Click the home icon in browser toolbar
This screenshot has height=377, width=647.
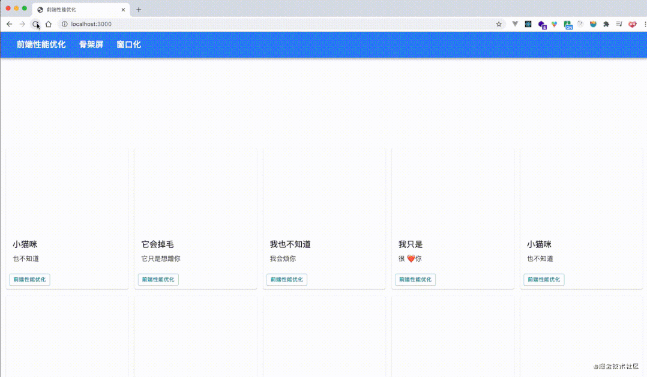pyautogui.click(x=49, y=24)
